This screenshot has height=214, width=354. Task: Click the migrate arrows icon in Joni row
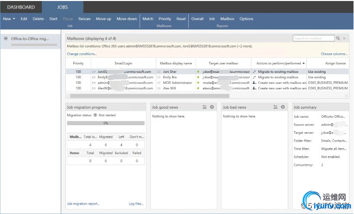pyautogui.click(x=254, y=72)
